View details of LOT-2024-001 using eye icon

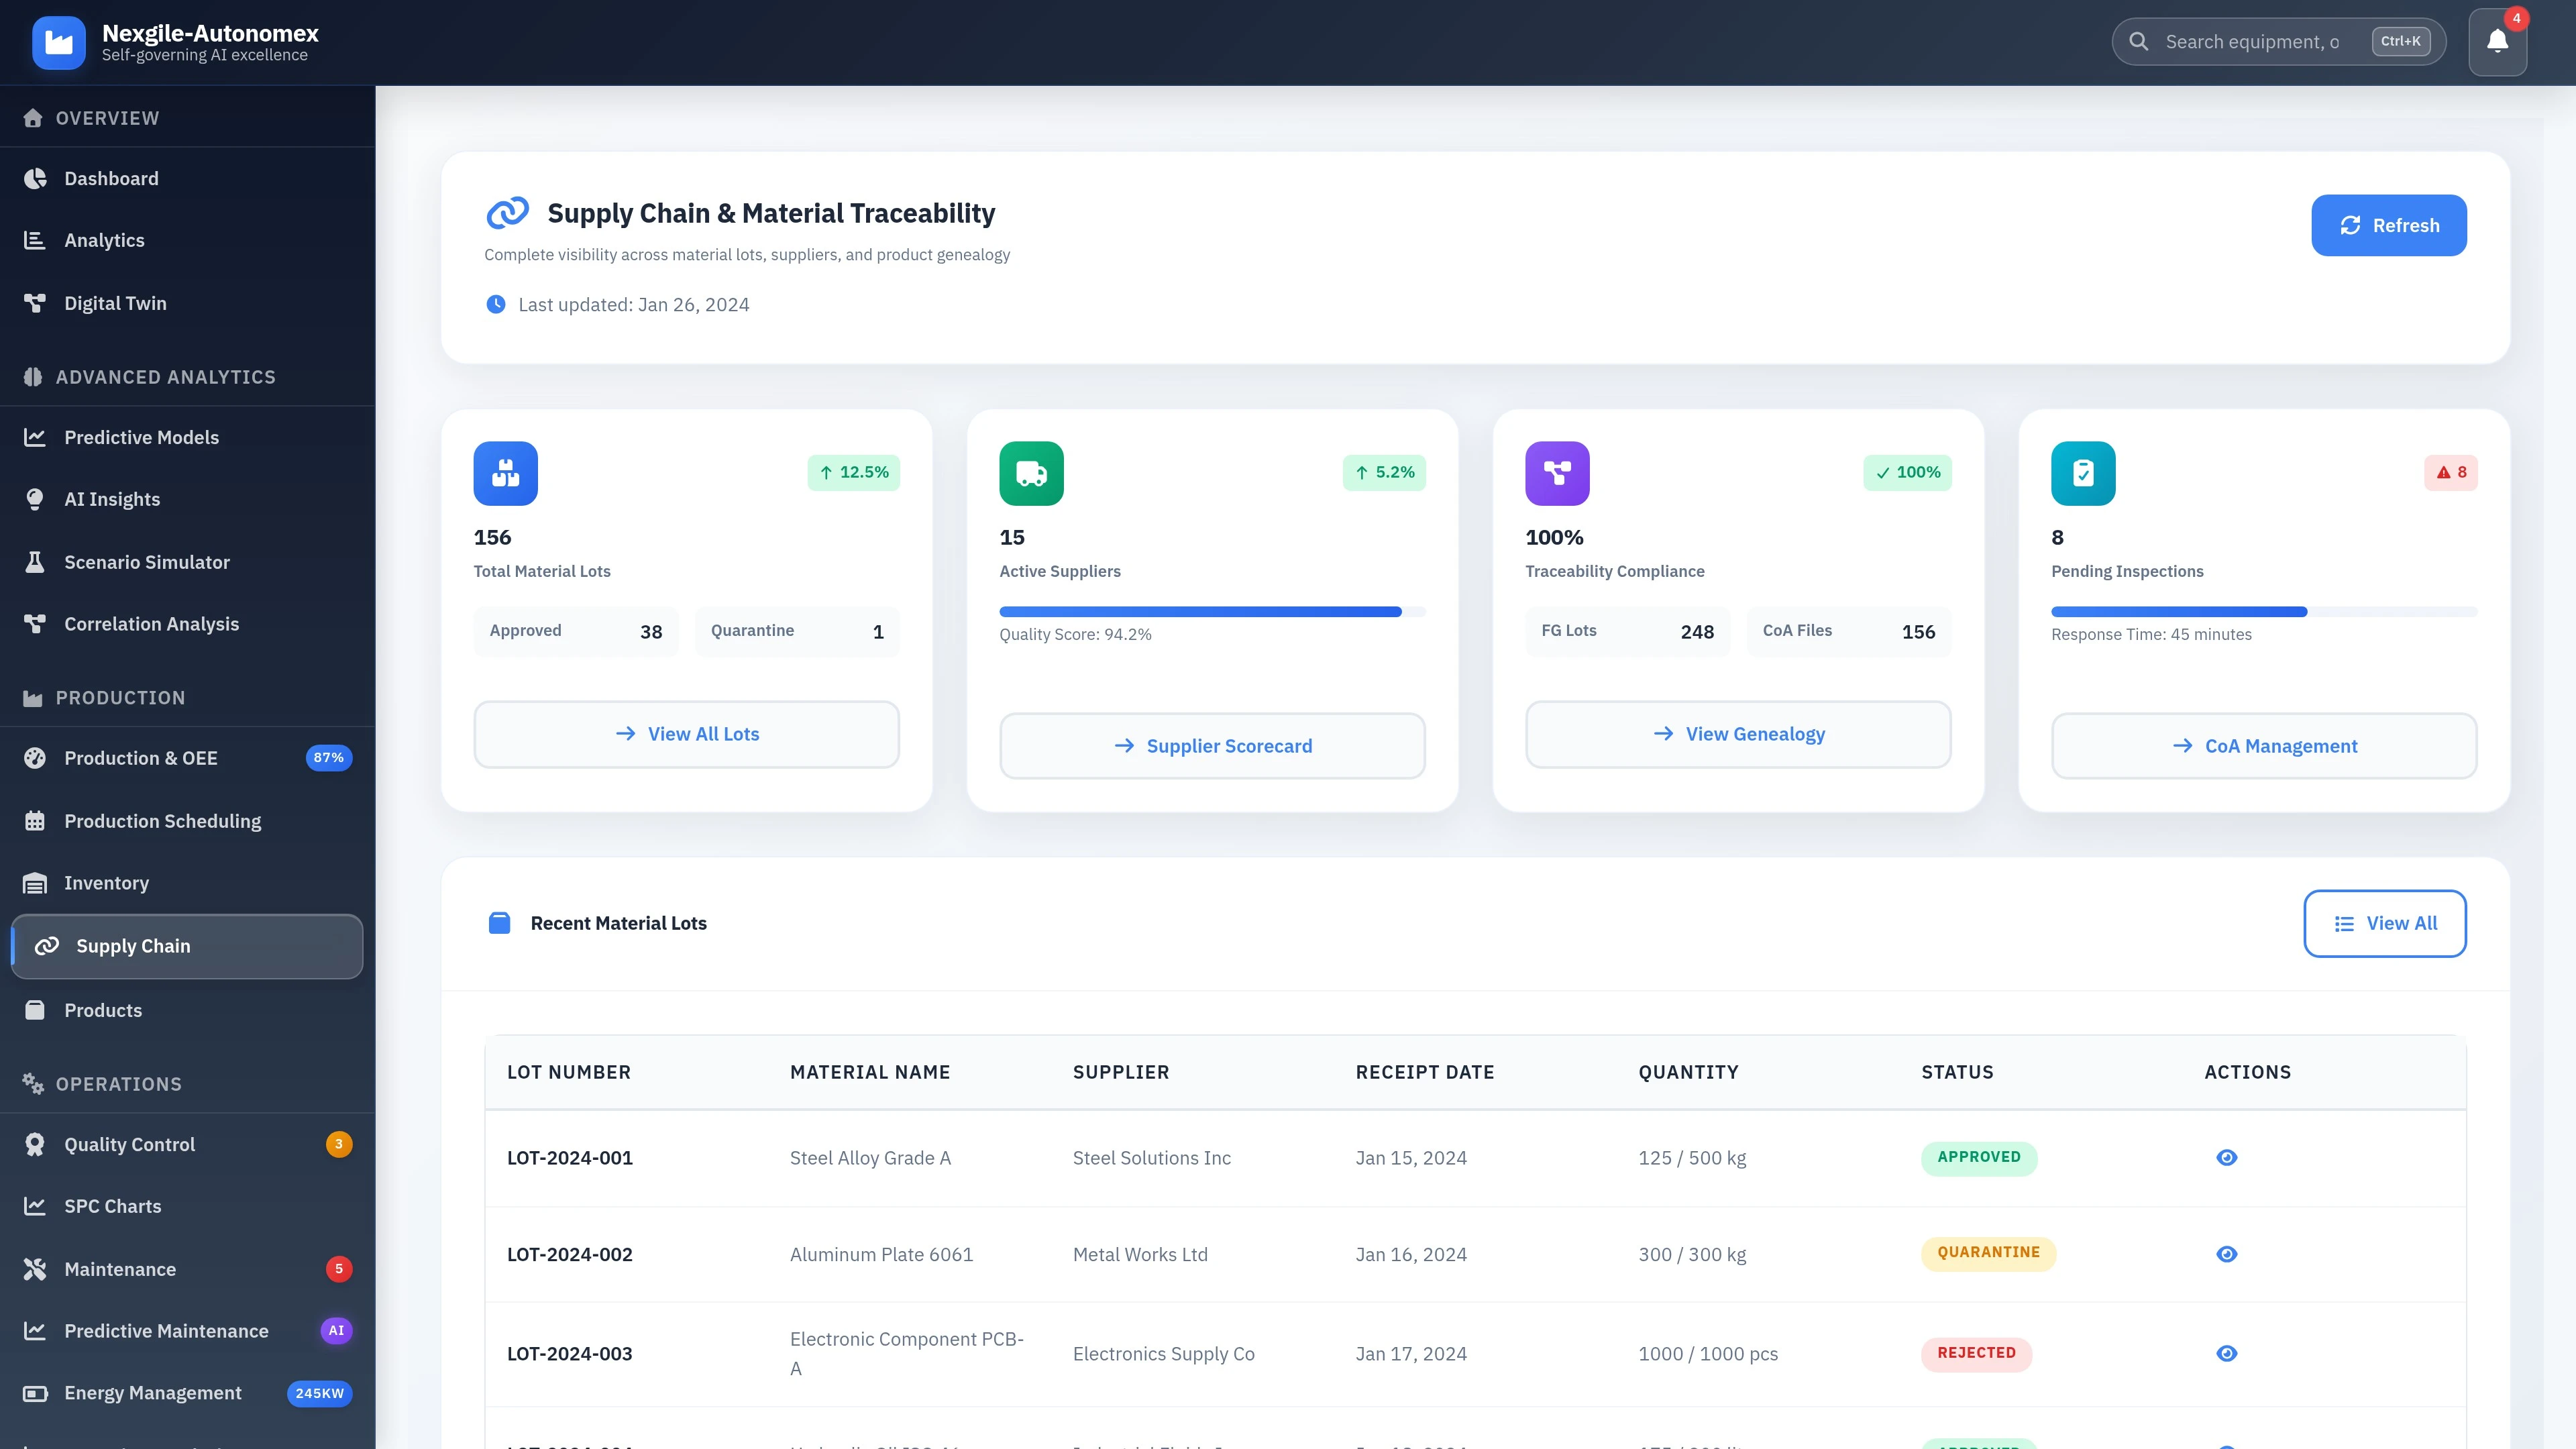[2227, 1157]
